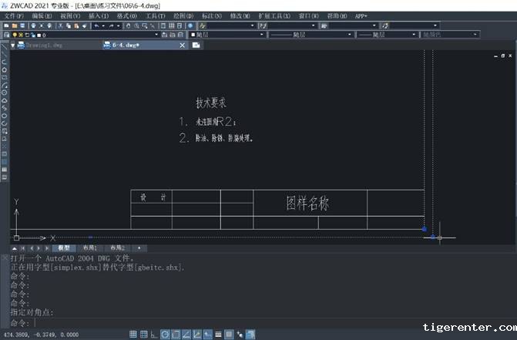Click the Undo arrow in top toolbar
This screenshot has width=517, height=340.
point(96,25)
